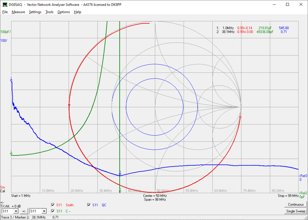Click the Stop = 99 MHz label
308x220 pixels.
tap(288, 196)
